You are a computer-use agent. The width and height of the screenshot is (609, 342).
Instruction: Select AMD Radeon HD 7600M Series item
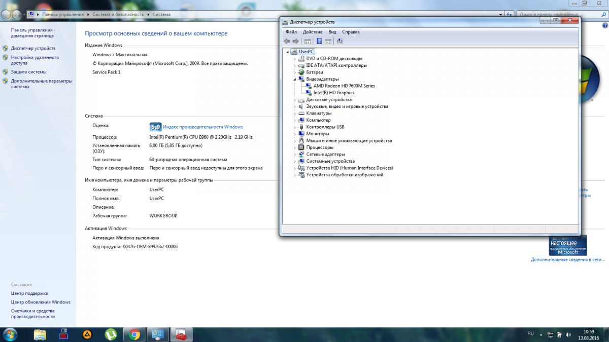[344, 86]
